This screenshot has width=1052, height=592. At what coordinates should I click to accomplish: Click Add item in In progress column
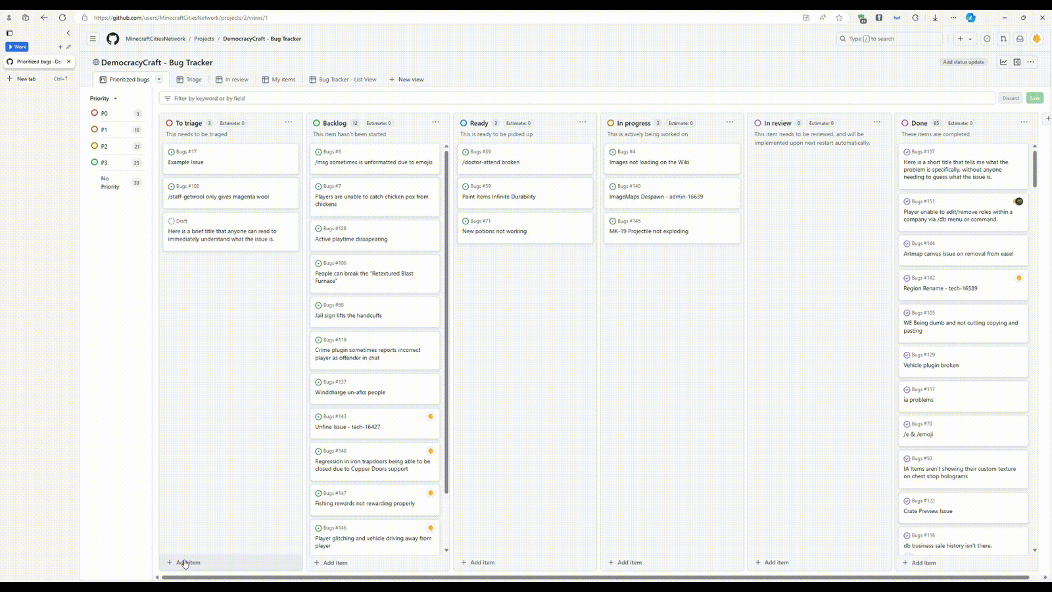coord(673,562)
